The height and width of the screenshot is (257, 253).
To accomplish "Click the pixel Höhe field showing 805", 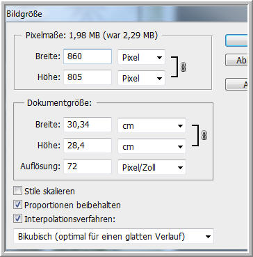I will pyautogui.click(x=88, y=77).
